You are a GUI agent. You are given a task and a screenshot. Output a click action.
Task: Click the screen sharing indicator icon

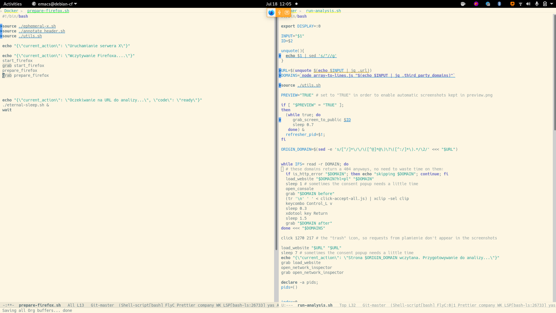click(287, 12)
